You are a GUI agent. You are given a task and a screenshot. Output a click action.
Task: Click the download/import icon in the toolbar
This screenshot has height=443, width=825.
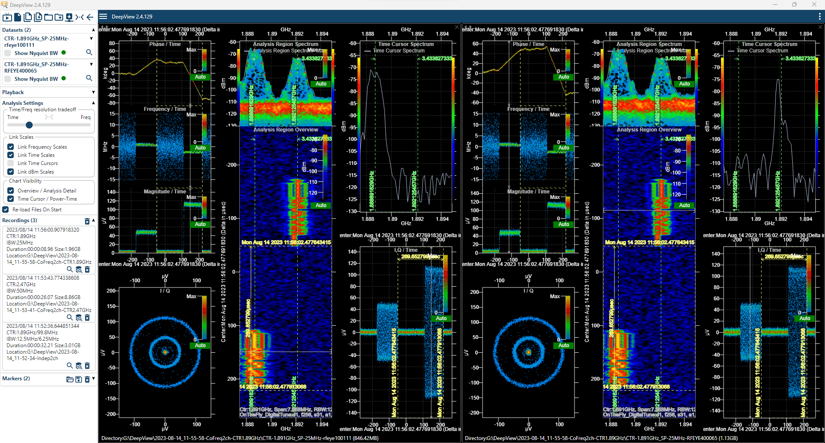tap(69, 17)
